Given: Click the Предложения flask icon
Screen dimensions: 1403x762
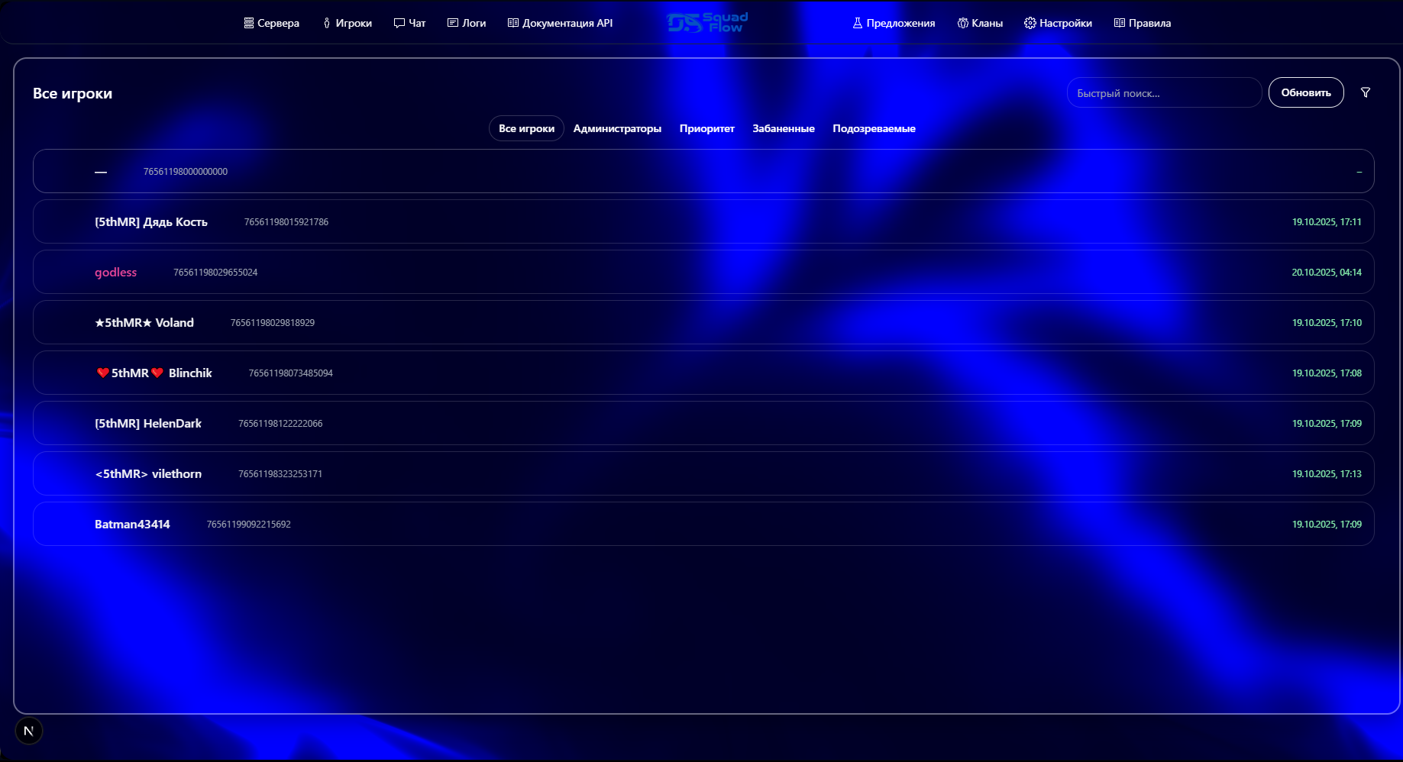Looking at the screenshot, I should [857, 23].
